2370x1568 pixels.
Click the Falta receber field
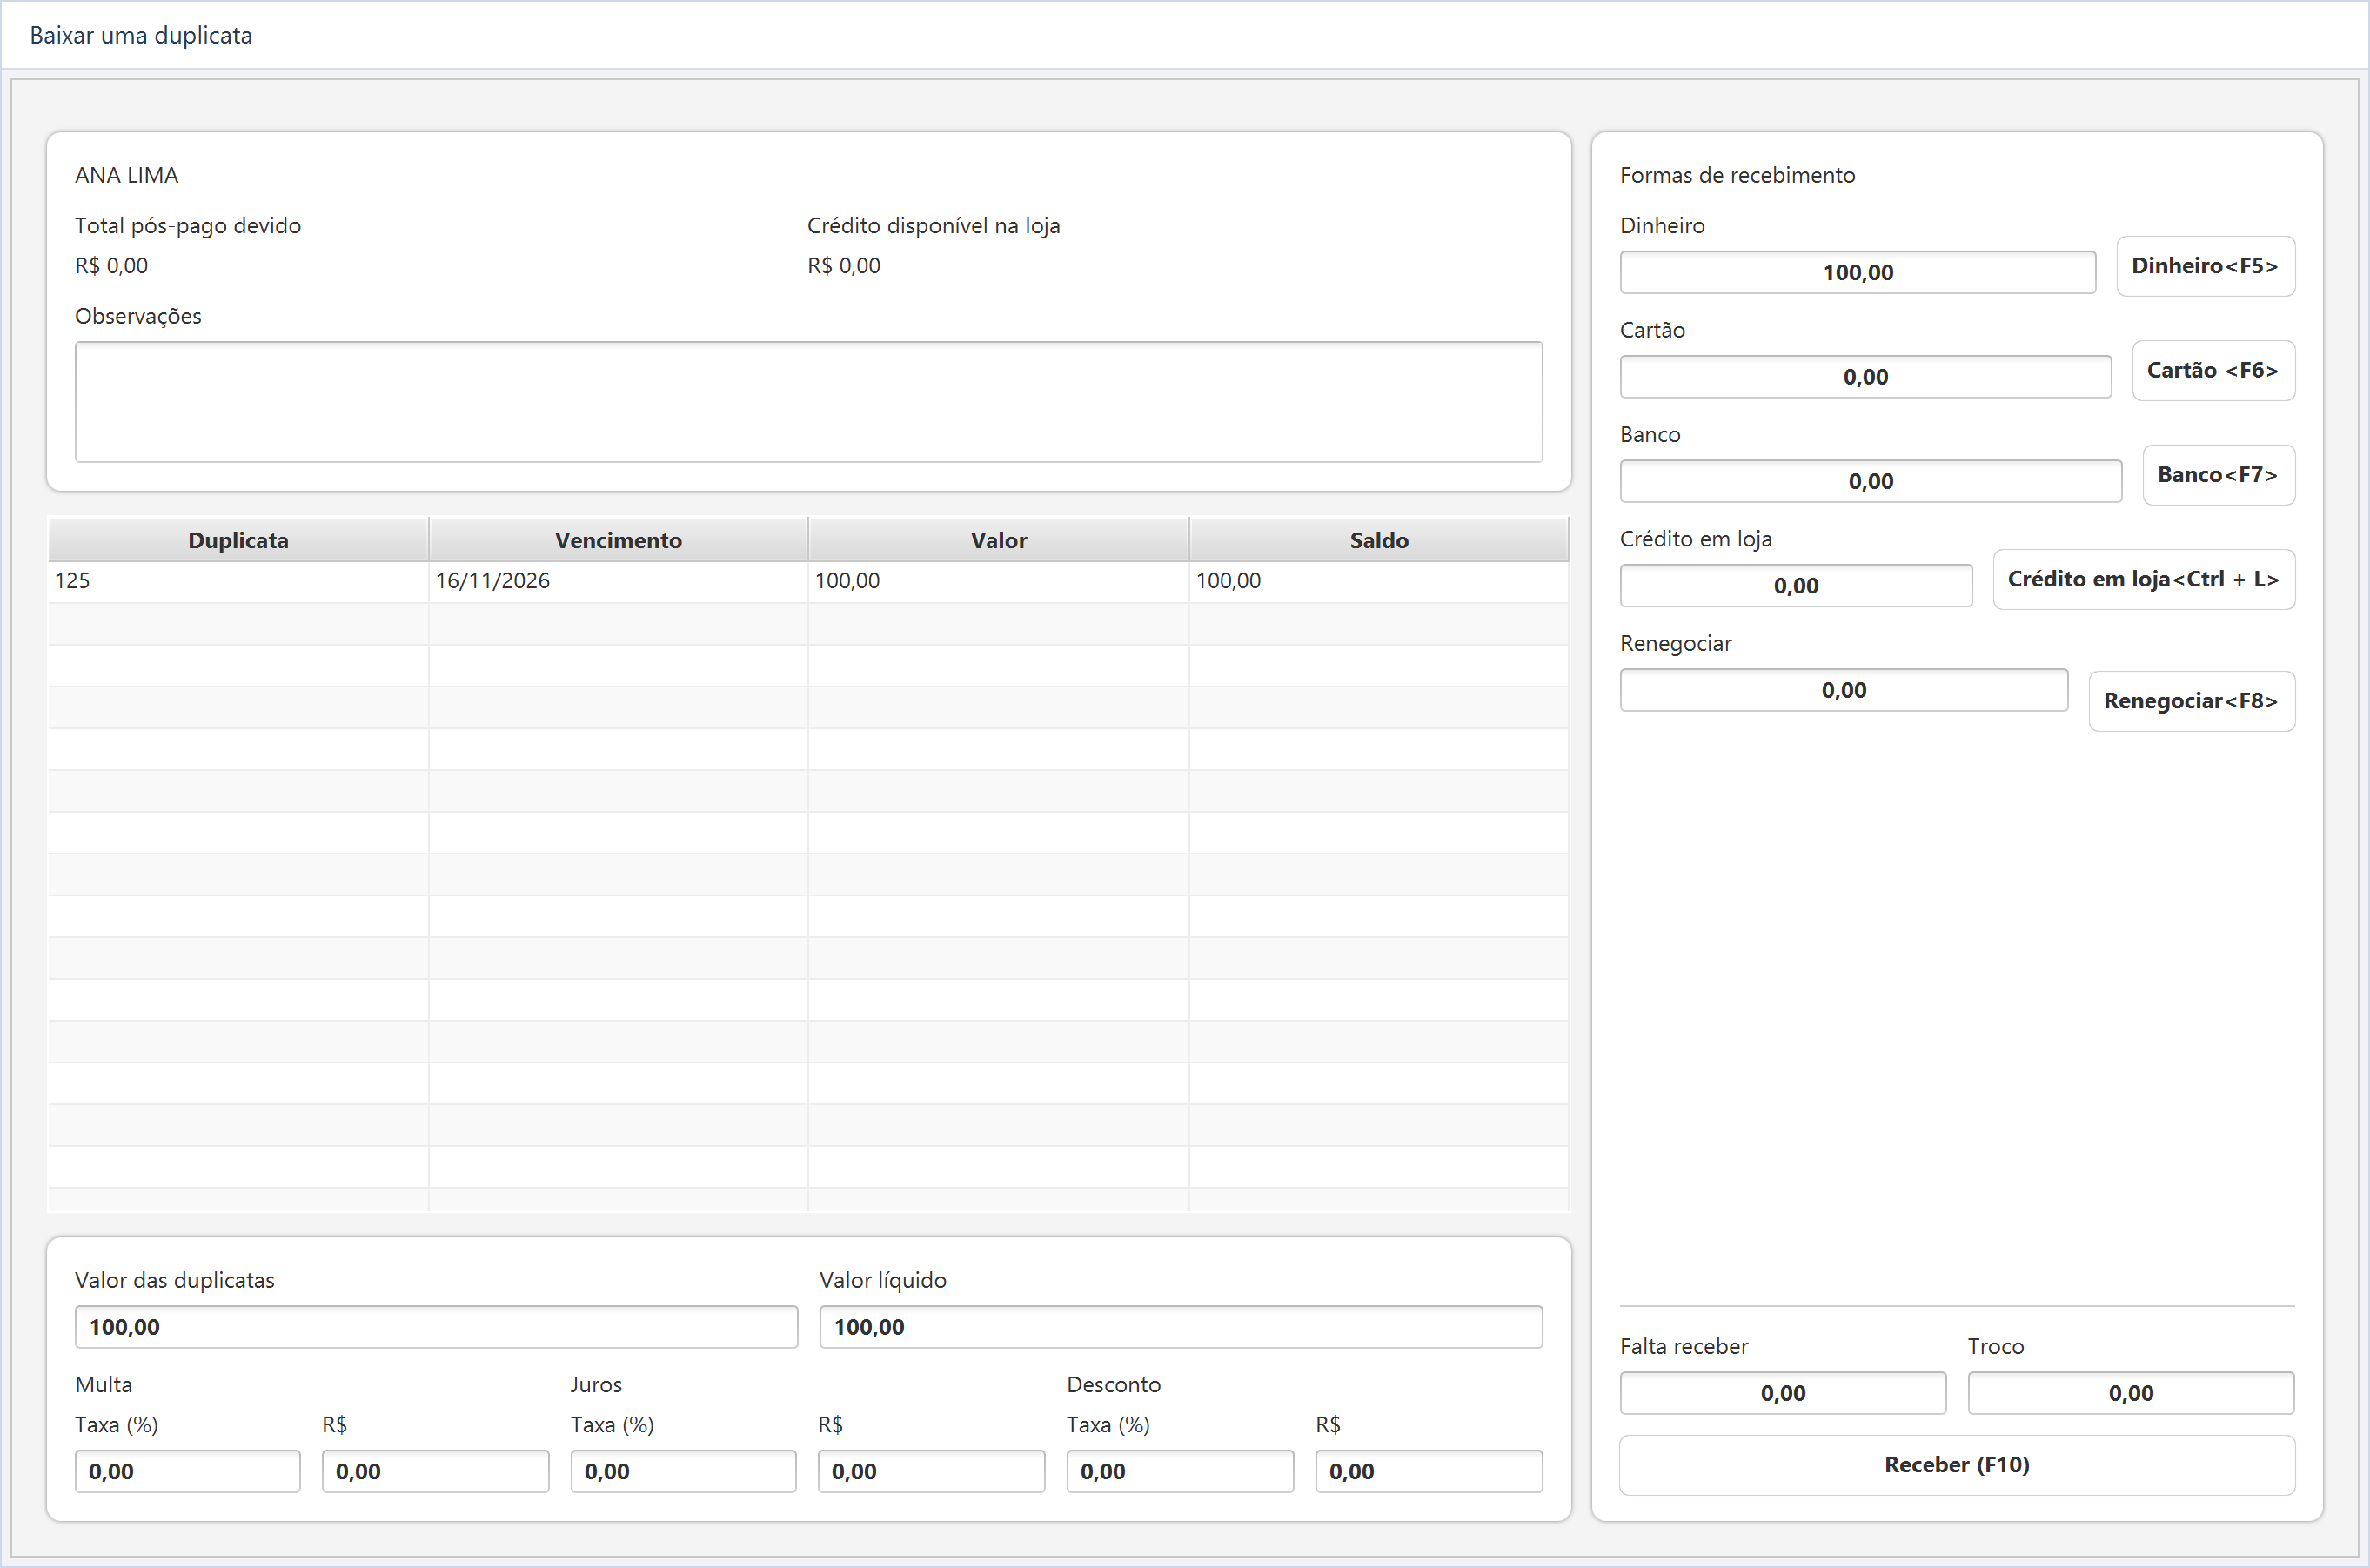(1782, 1393)
